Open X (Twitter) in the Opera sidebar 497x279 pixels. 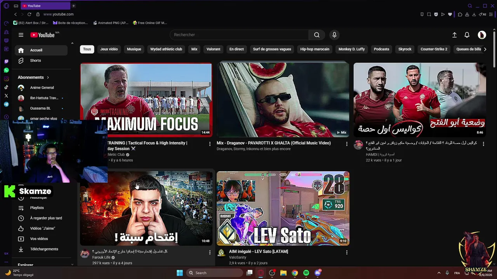point(6,96)
